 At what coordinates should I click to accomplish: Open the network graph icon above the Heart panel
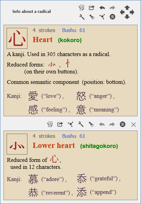point(102,17)
